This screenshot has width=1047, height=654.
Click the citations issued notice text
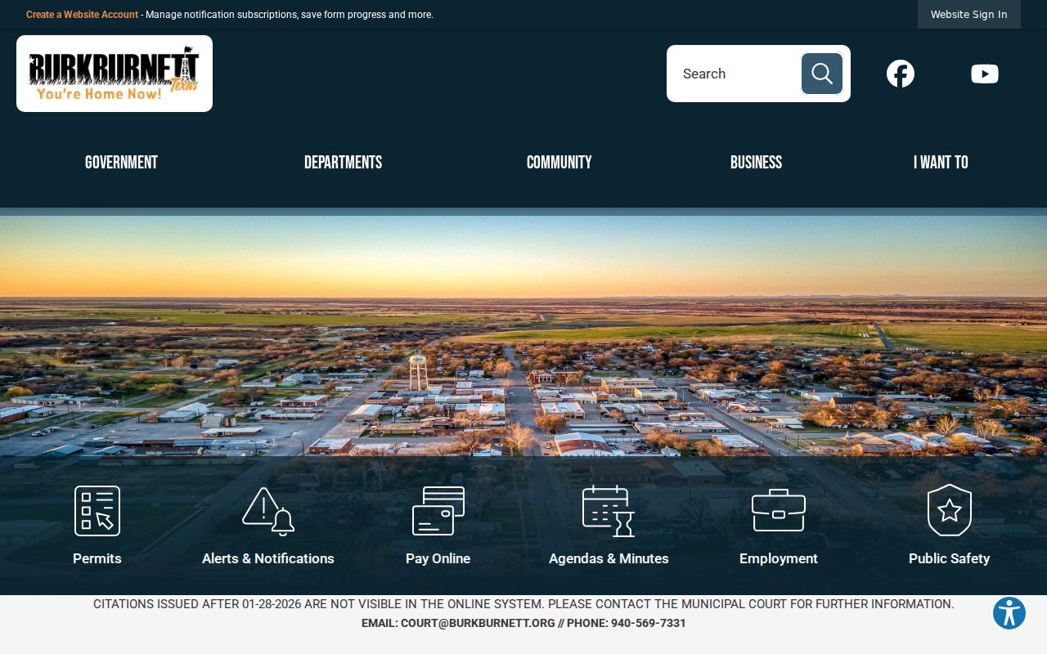coord(523,604)
